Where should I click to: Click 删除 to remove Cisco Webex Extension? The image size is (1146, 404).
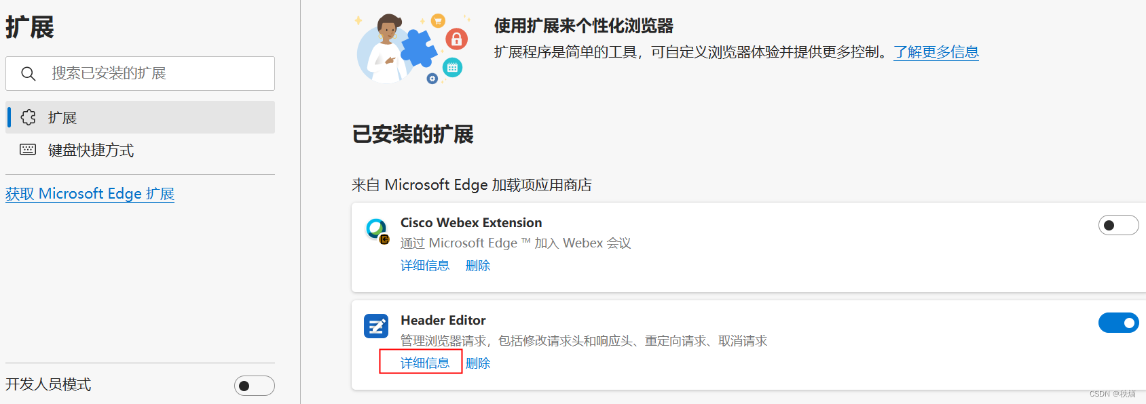[x=478, y=265]
